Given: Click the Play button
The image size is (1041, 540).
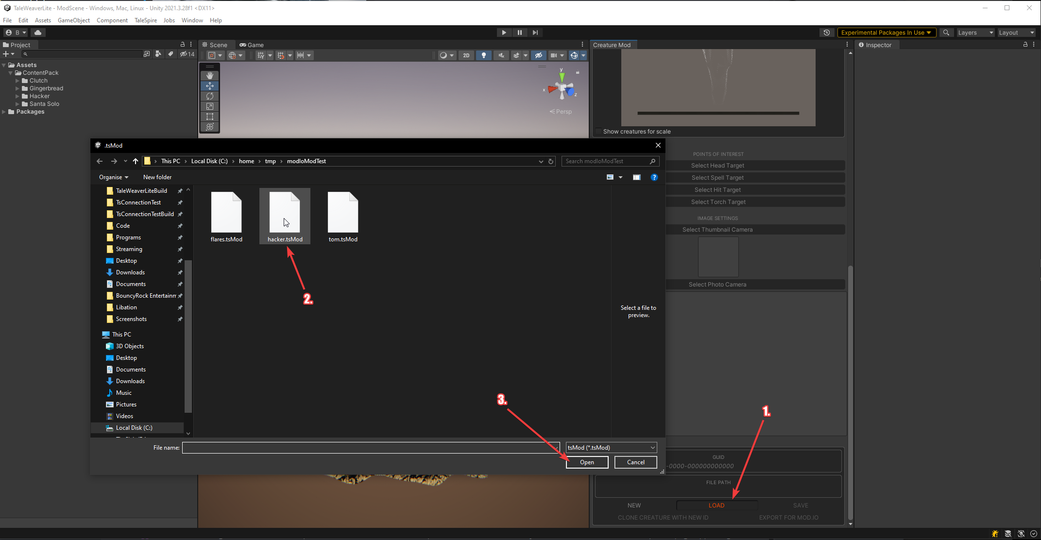Looking at the screenshot, I should [504, 33].
